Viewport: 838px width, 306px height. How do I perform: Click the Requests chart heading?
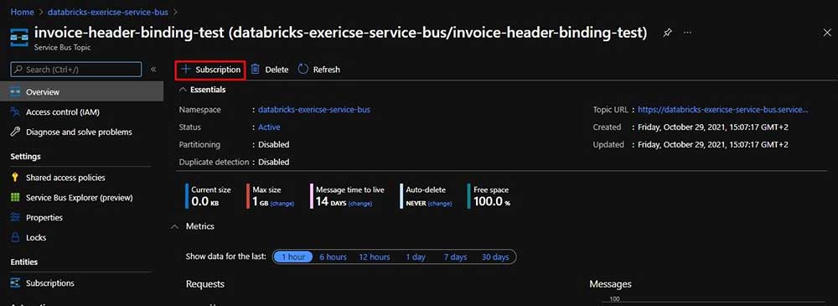pos(205,284)
